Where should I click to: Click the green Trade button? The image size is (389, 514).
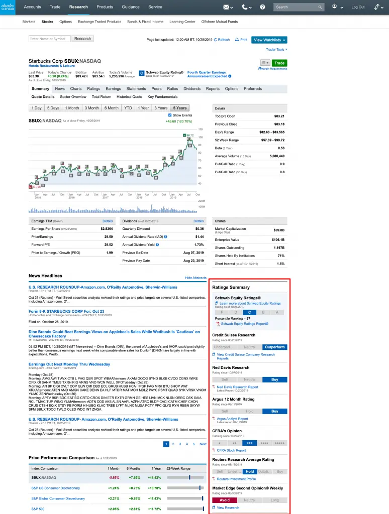point(279,63)
